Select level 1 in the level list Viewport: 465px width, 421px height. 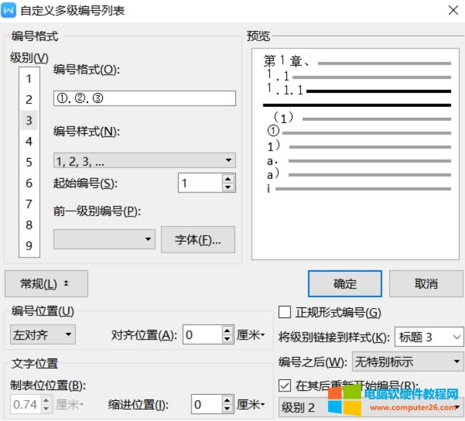(x=29, y=79)
